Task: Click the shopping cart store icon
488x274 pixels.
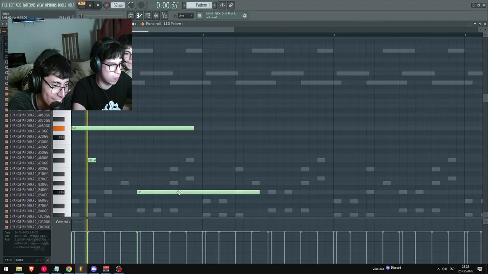Action: (x=199, y=16)
